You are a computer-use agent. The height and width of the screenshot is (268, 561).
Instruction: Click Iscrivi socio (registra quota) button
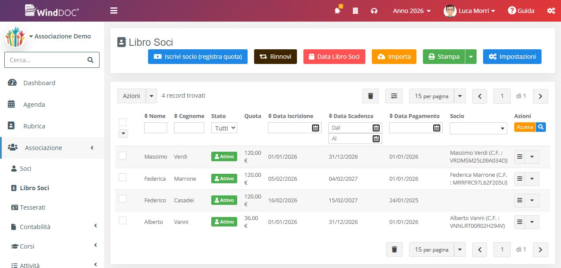click(x=198, y=57)
